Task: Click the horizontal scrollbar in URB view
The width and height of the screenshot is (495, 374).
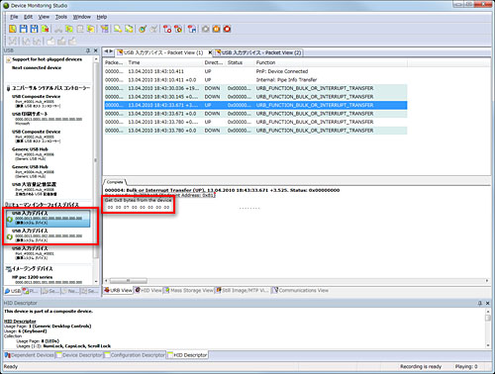Action: (x=296, y=281)
